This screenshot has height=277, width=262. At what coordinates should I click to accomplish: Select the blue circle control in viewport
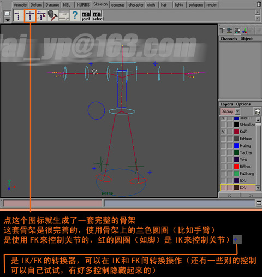[x=96, y=110]
